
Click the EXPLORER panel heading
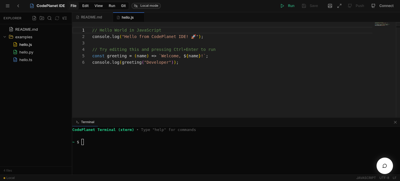pos(13,18)
